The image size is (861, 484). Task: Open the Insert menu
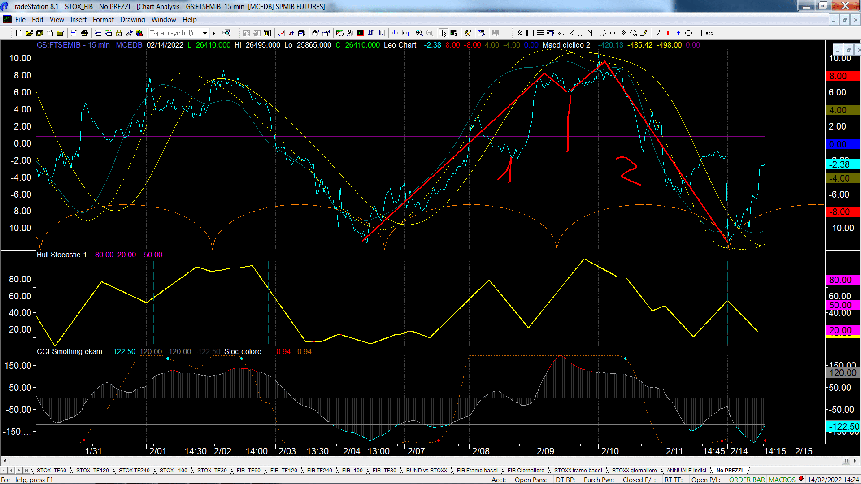click(78, 20)
